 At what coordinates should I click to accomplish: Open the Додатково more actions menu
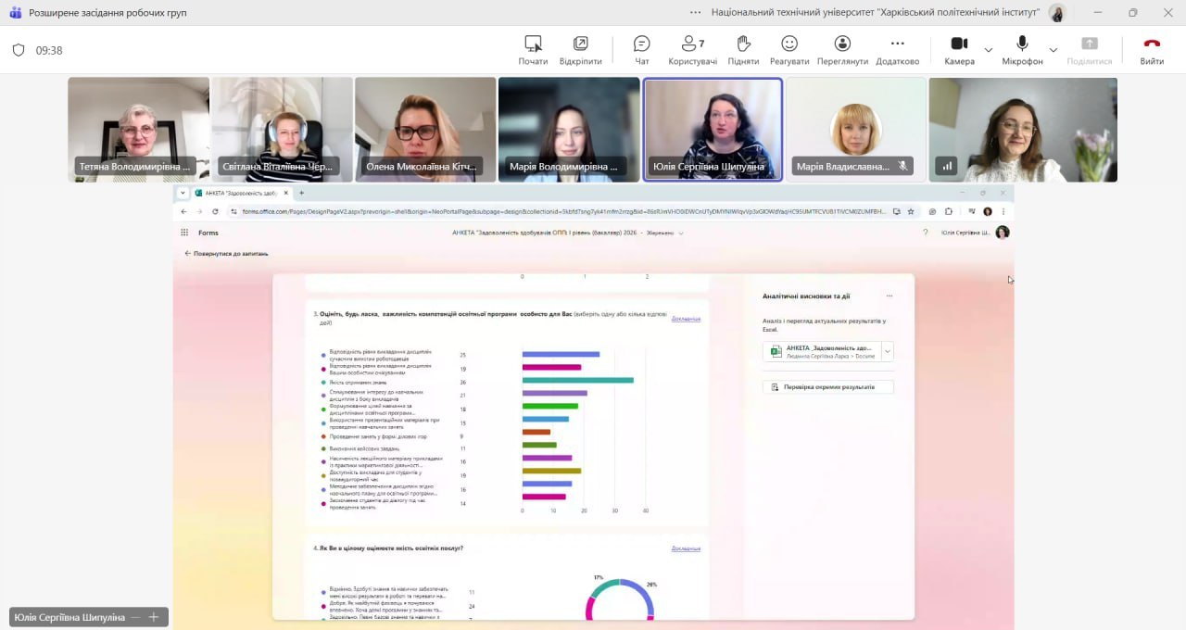tap(897, 50)
